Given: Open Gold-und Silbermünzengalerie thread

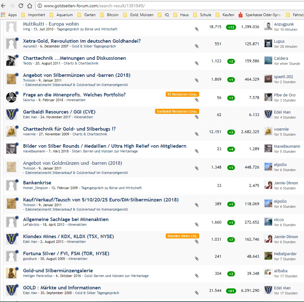Looking at the screenshot, I should 58,271.
